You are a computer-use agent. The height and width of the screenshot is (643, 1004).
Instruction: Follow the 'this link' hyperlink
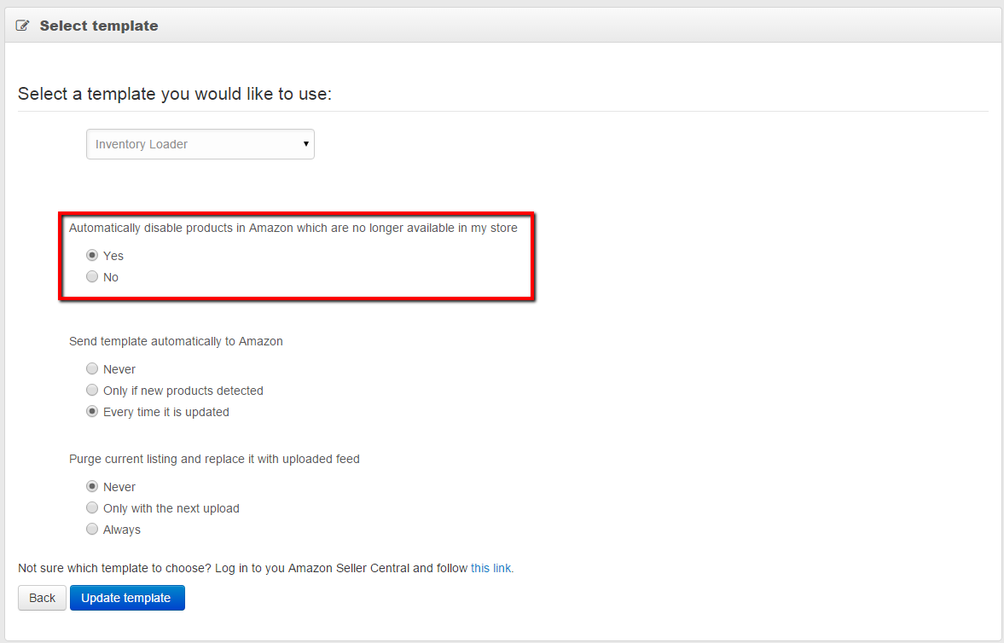tap(490, 568)
